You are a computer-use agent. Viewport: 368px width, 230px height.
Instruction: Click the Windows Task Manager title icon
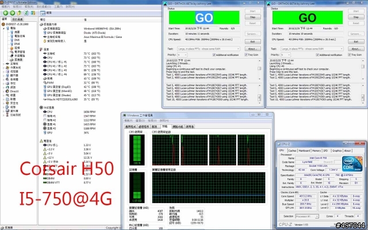124,115
